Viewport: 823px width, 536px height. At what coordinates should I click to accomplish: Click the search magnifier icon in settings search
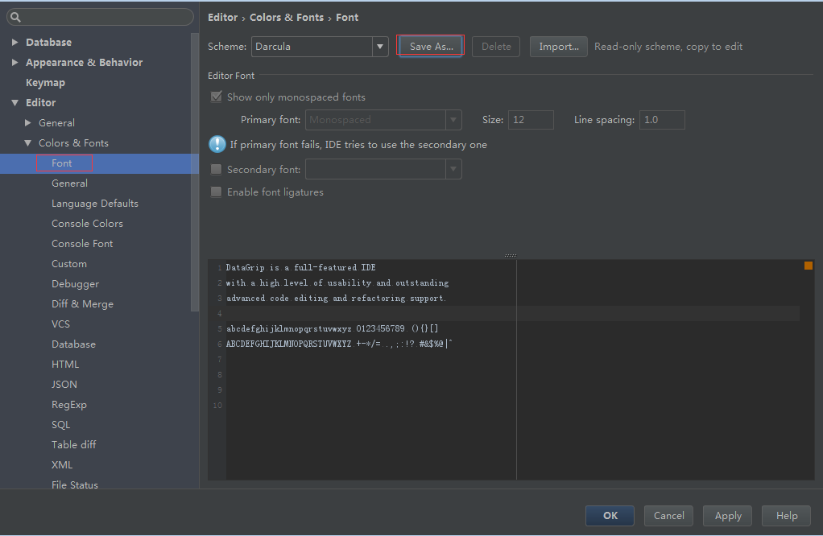point(17,16)
